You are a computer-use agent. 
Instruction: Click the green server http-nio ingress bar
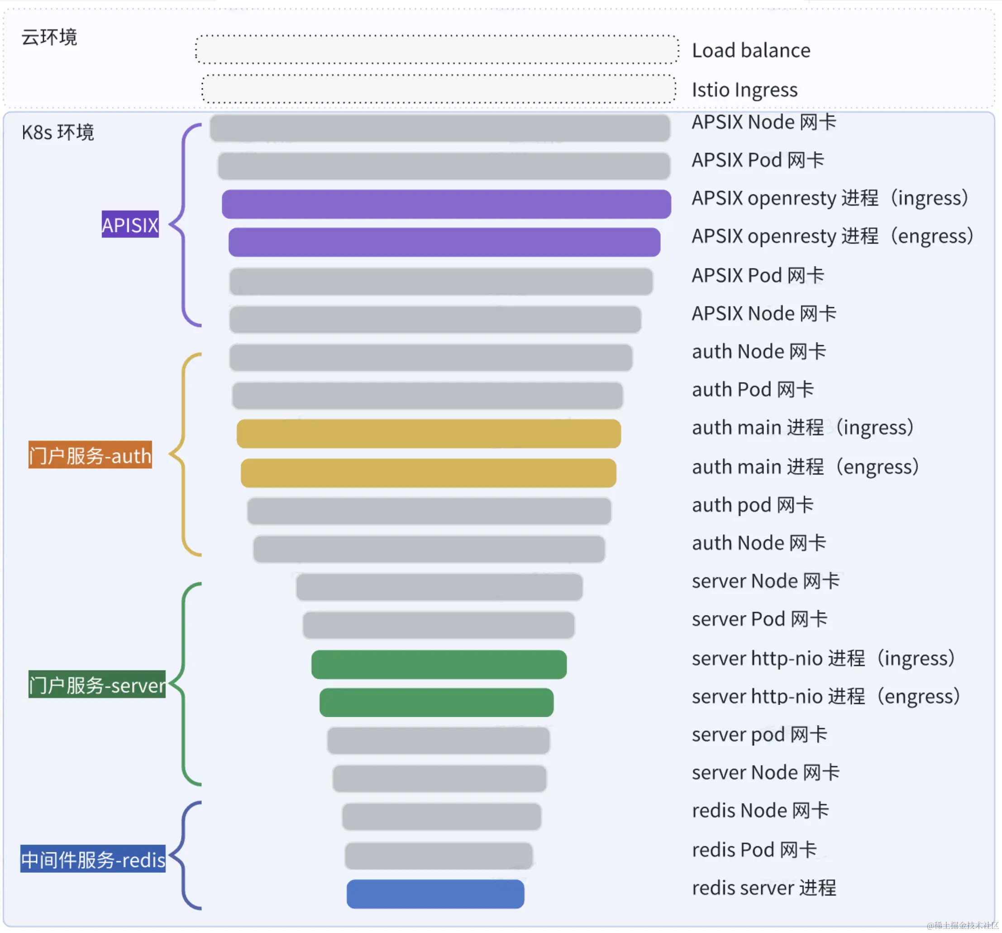[x=439, y=665]
